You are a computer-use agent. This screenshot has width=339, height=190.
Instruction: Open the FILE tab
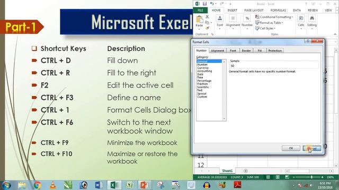(200, 11)
